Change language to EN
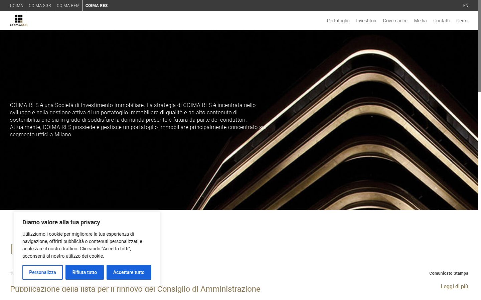Viewport: 481px width, 300px height. pos(466,6)
